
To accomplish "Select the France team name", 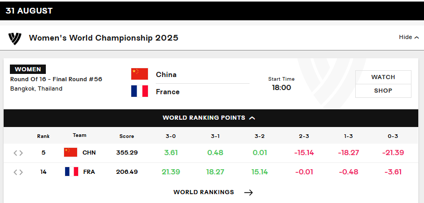I will tap(168, 92).
